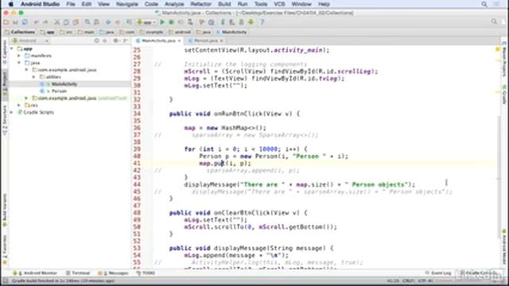
Task: Click the Undo toolbar icon
Action: [x=36, y=22]
